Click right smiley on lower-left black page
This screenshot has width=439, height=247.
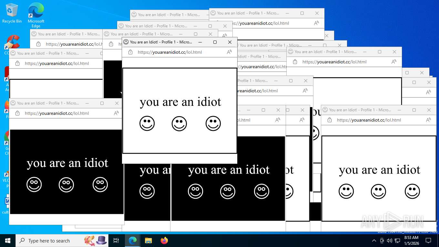100,185
